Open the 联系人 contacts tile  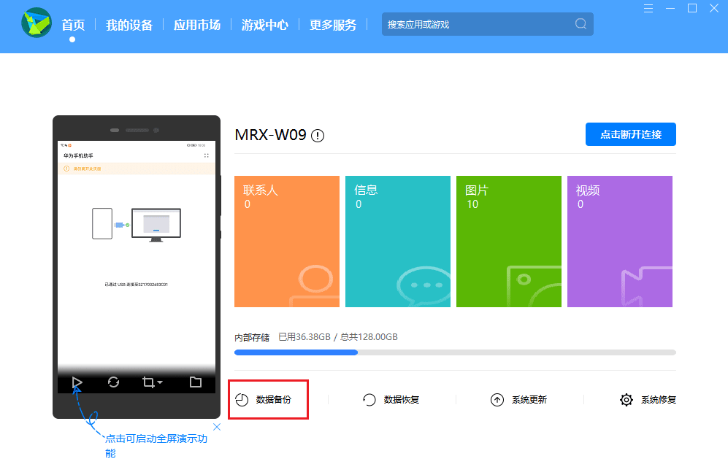click(x=286, y=241)
